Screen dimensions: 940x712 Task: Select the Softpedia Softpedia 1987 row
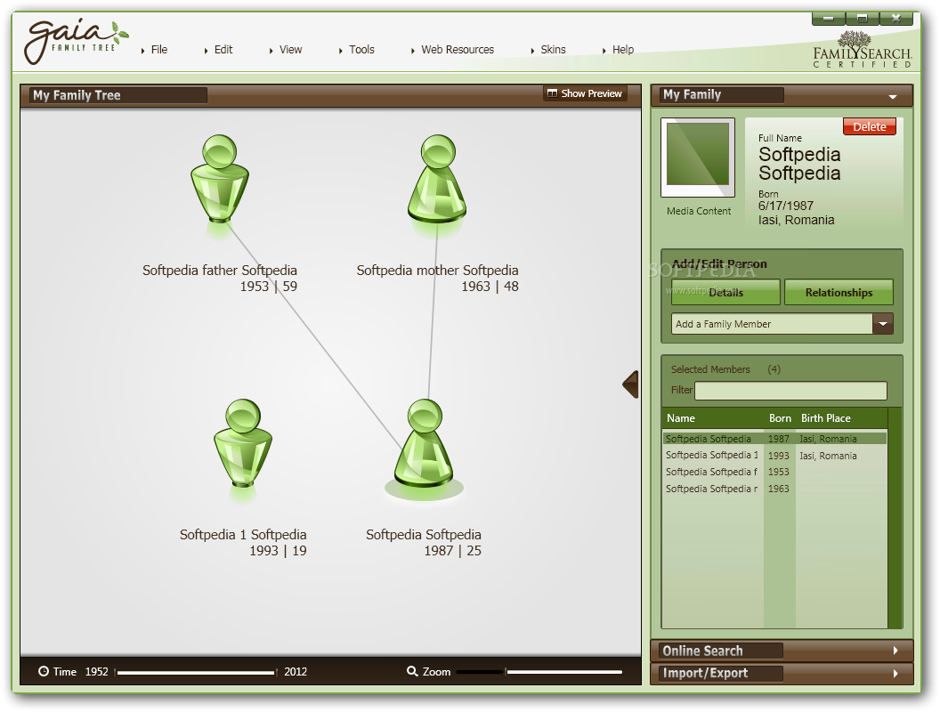tap(774, 439)
